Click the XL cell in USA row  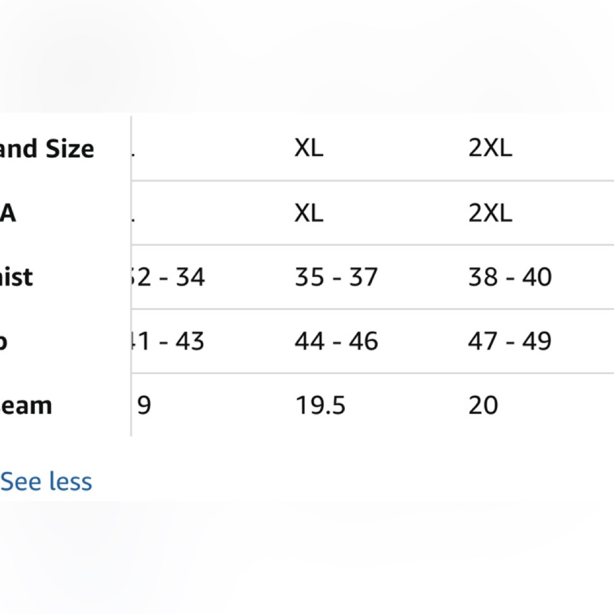click(309, 213)
